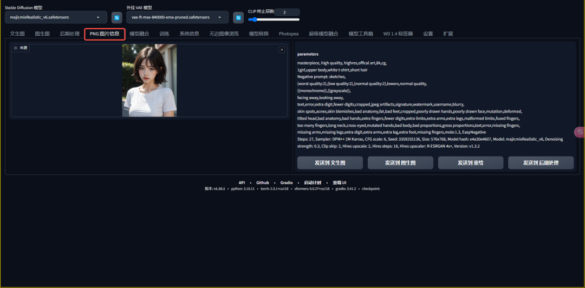Remove the uploaded source image
This screenshot has width=585, height=288.
coord(282,50)
